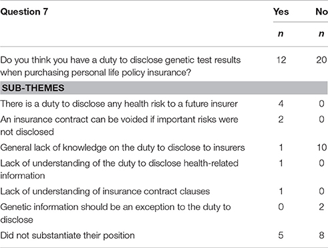Click the duty to disclose genetic test results question
Viewport: 328px width, 248px height.
120,66
